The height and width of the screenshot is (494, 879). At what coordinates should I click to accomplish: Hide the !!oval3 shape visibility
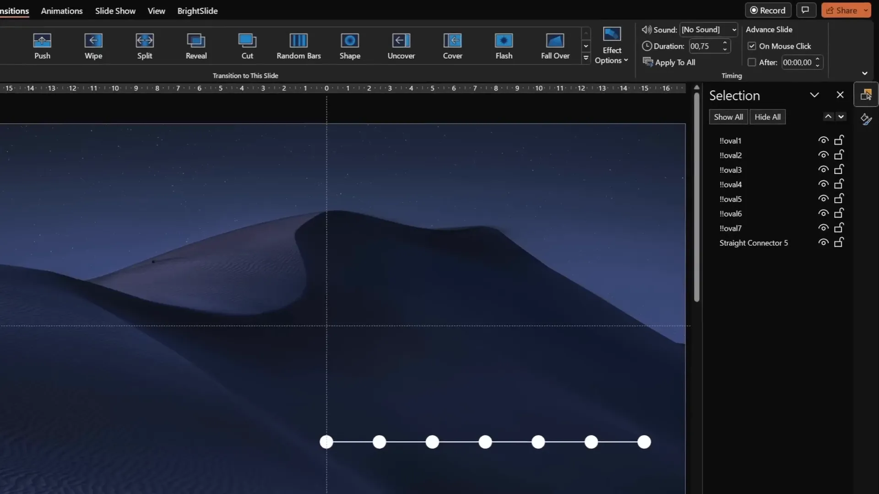click(x=823, y=169)
